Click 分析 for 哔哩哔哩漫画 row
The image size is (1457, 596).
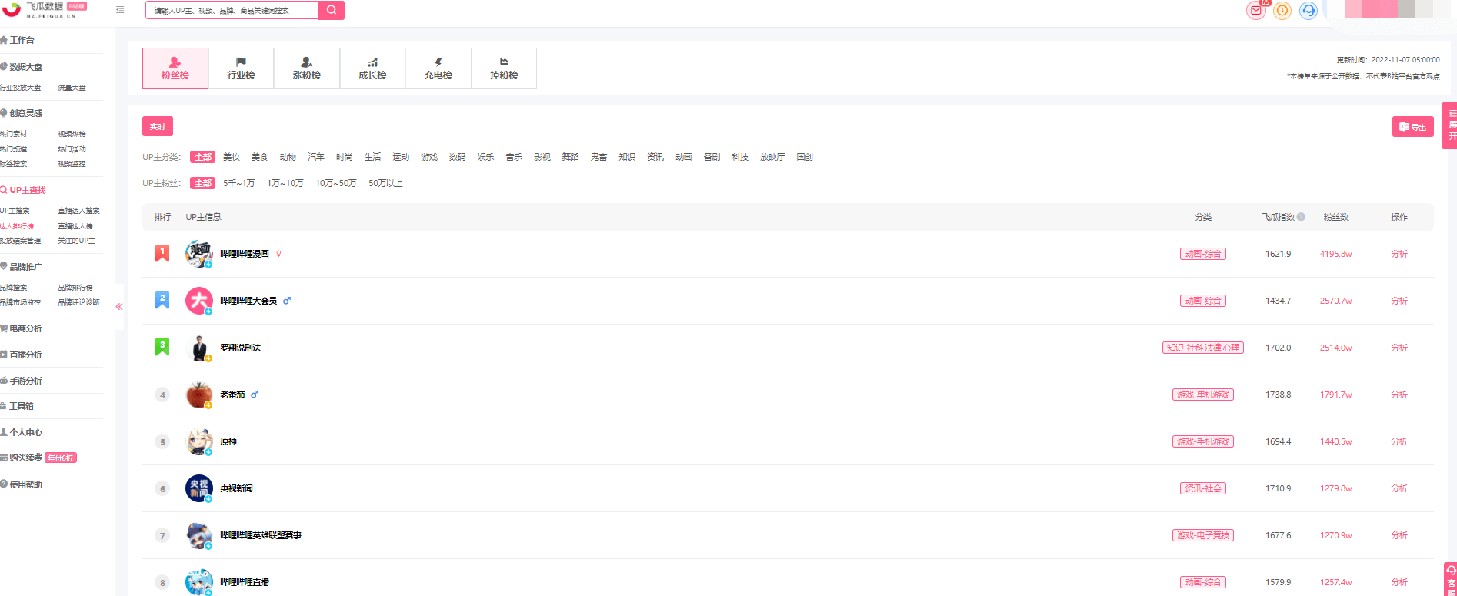pyautogui.click(x=1399, y=254)
